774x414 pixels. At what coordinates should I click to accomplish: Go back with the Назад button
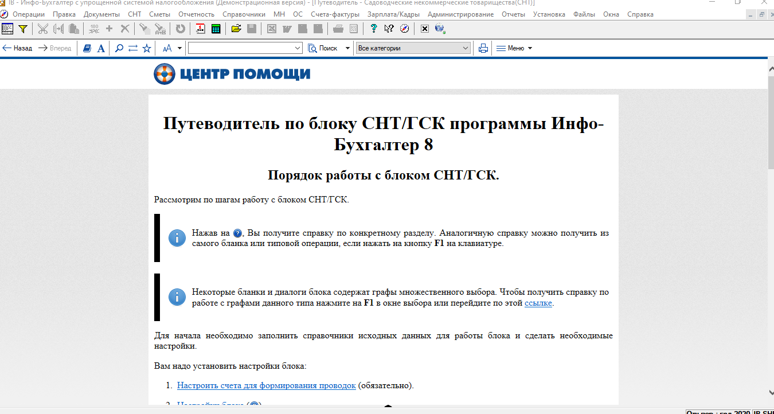pos(17,48)
